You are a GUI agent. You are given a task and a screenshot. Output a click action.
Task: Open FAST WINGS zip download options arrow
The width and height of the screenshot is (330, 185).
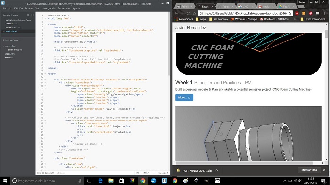(217, 170)
